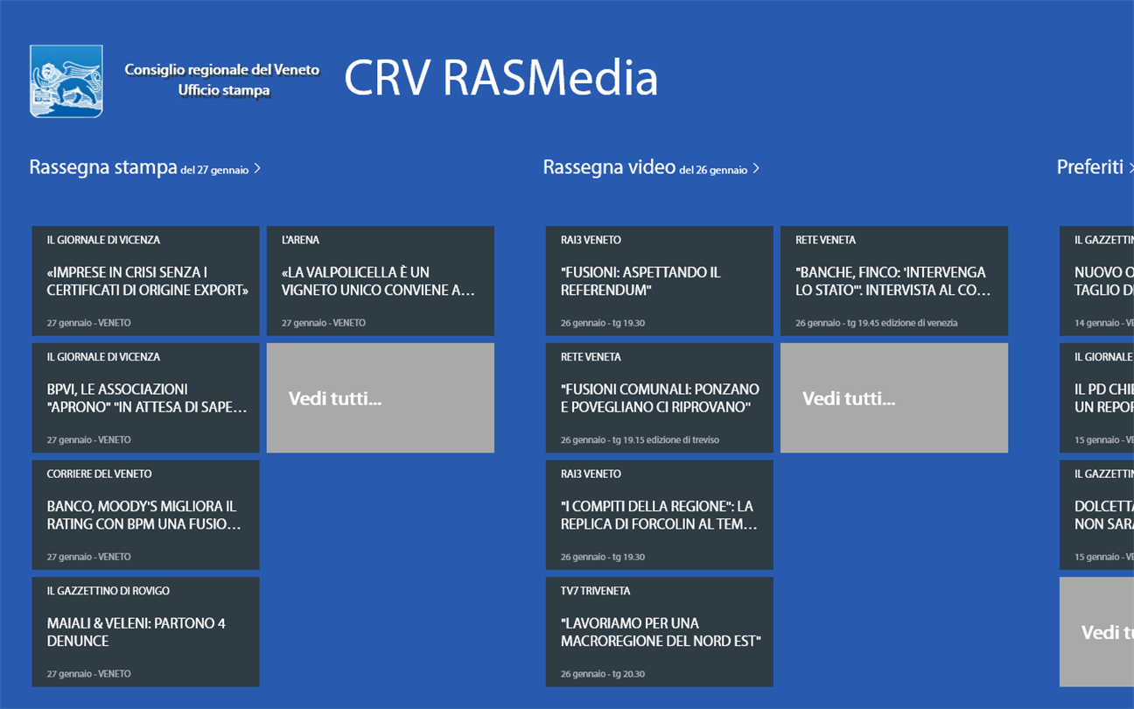Play RAI3 Veneto video "Fusioni: aspettando il referendum"
This screenshot has height=709, width=1134.
(660, 281)
